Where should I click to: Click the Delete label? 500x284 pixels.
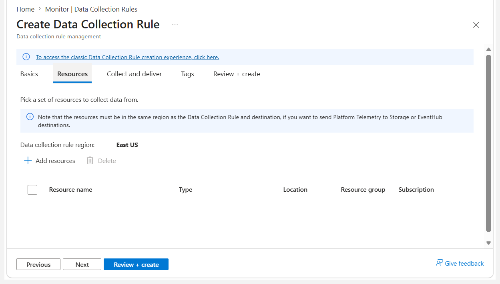coord(107,161)
